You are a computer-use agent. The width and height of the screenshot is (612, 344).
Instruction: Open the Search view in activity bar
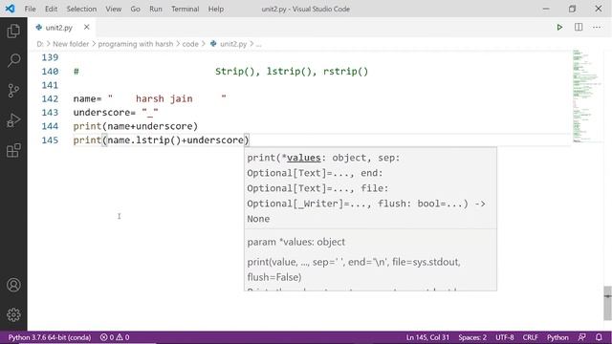[x=13, y=60]
